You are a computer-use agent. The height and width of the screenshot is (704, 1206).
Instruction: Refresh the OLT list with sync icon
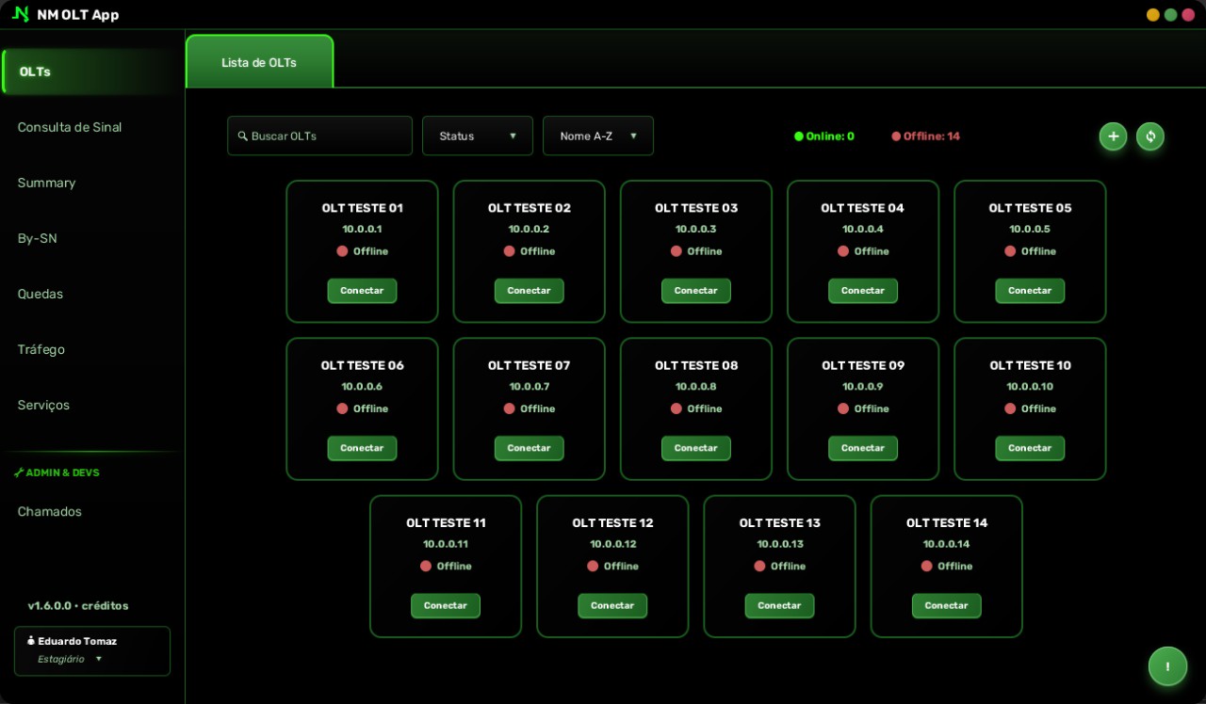(1150, 136)
